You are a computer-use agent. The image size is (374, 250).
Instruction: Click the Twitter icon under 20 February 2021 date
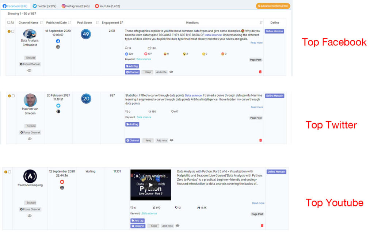(x=58, y=105)
